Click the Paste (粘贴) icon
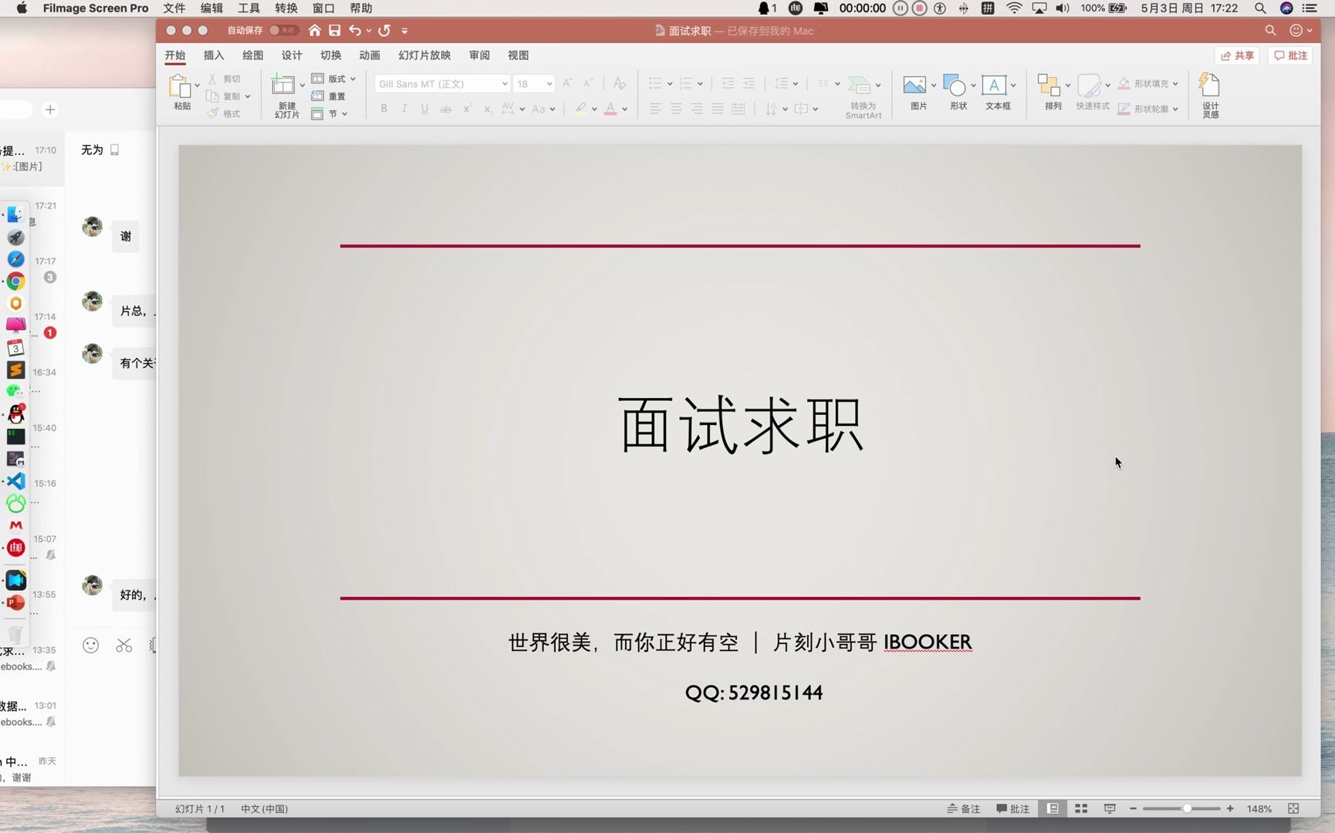The height and width of the screenshot is (833, 1335). (181, 87)
